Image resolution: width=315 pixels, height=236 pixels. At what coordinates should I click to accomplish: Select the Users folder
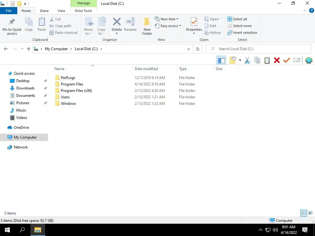click(65, 97)
